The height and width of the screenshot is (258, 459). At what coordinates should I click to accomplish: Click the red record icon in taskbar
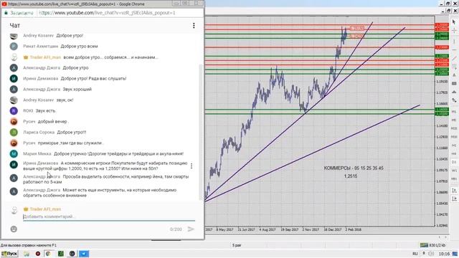point(38,254)
